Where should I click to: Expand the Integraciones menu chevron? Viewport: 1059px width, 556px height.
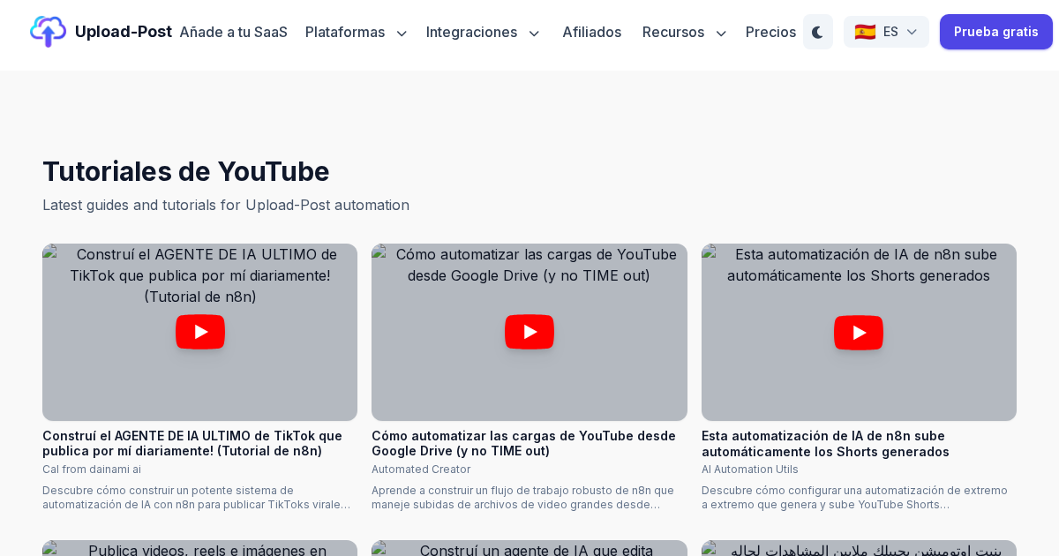(x=534, y=33)
